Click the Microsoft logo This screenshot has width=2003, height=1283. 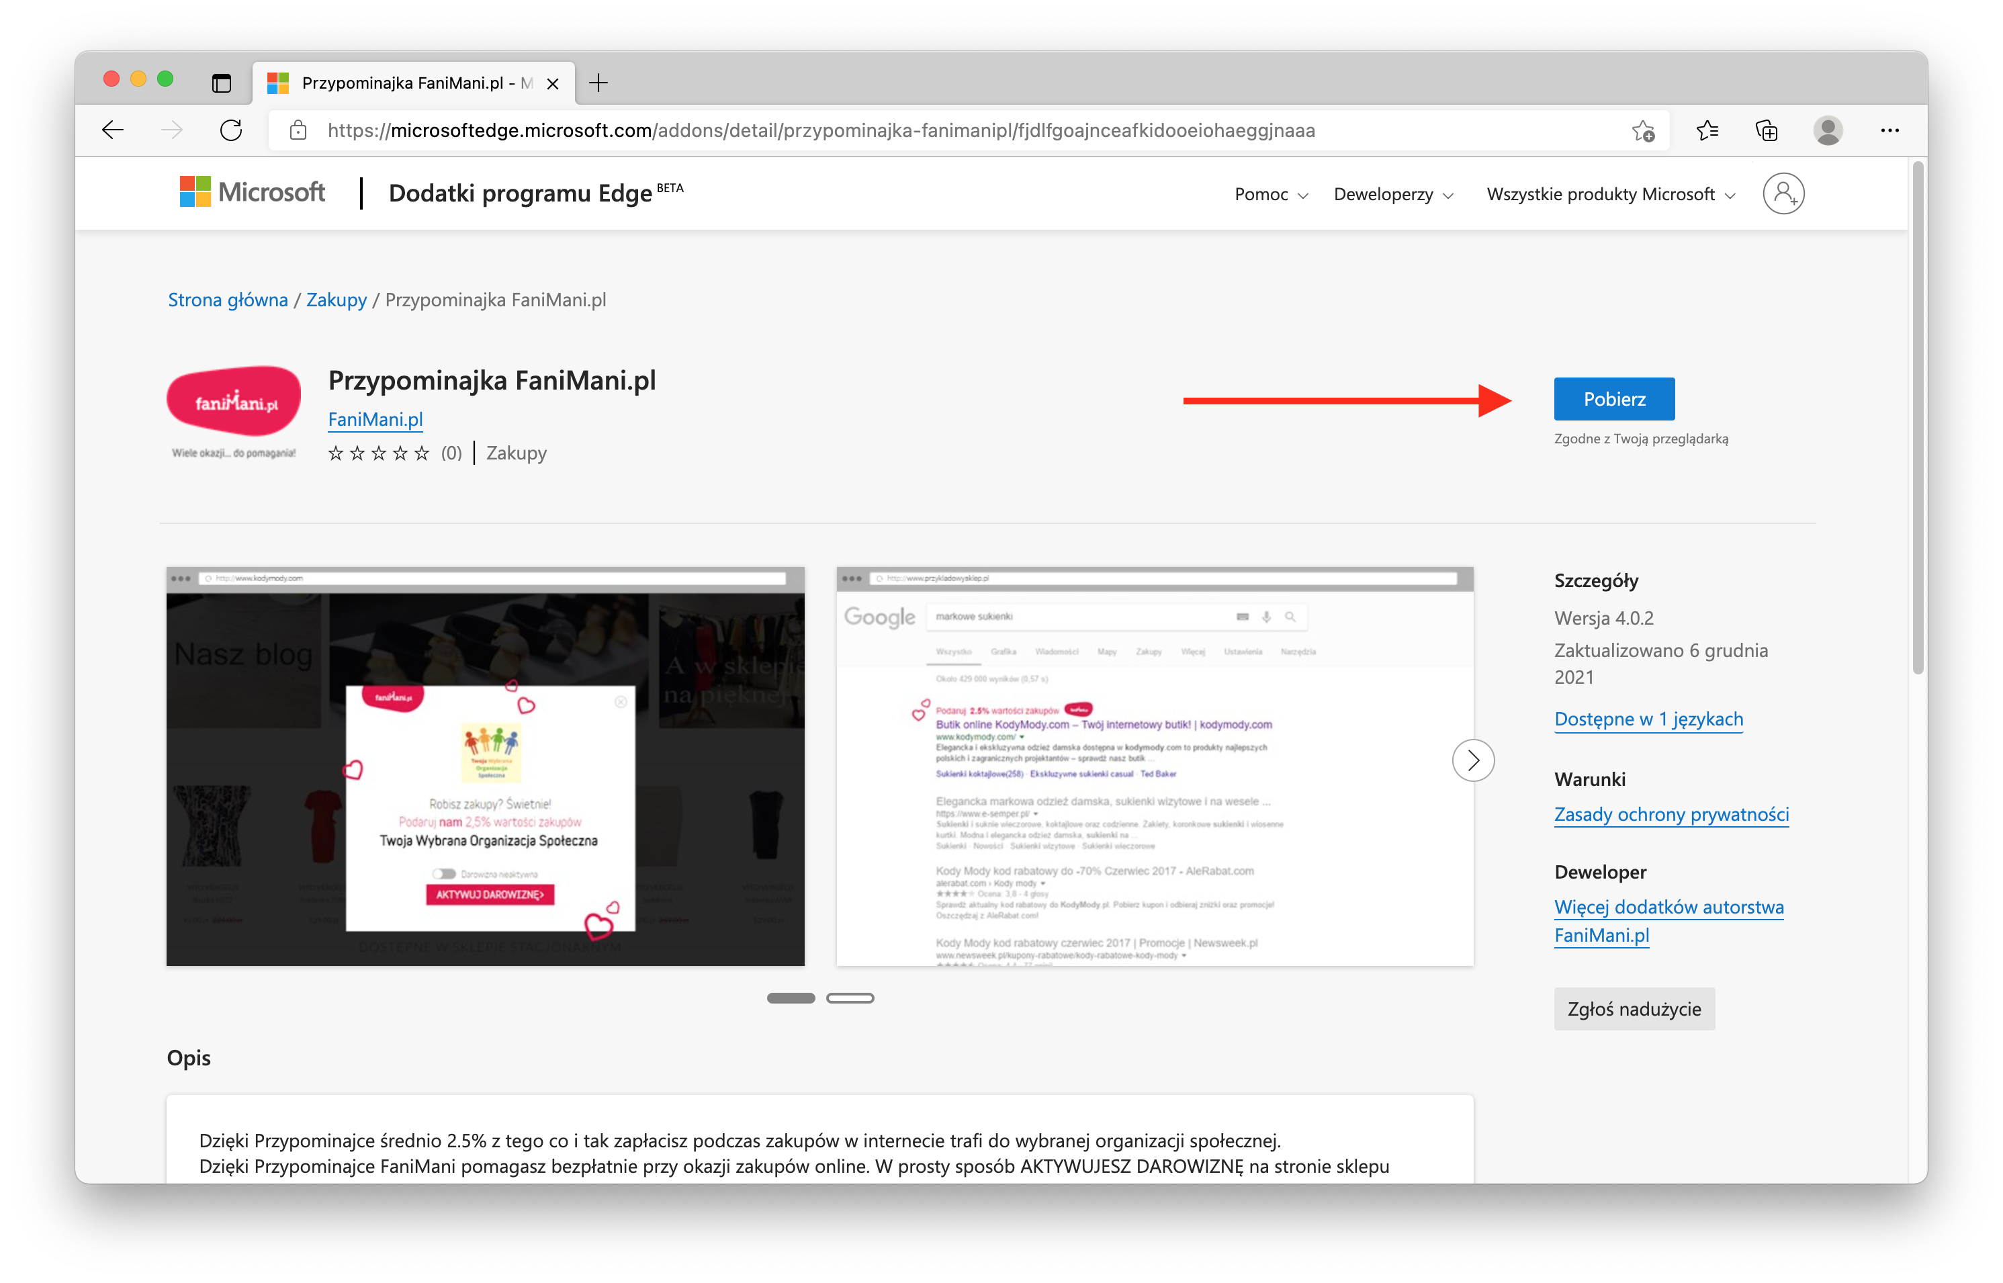coord(253,192)
